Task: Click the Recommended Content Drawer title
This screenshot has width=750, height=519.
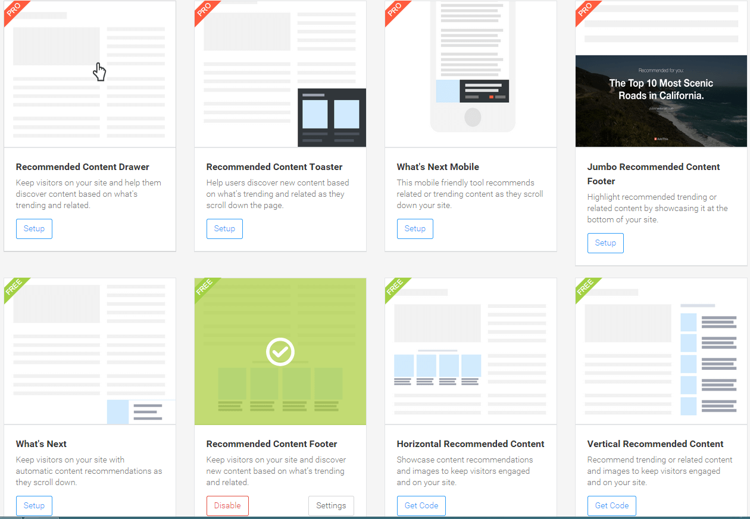Action: click(83, 167)
